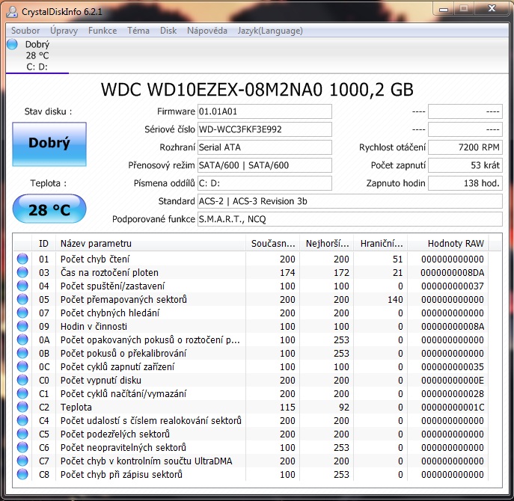Click the ID column header

tap(43, 243)
